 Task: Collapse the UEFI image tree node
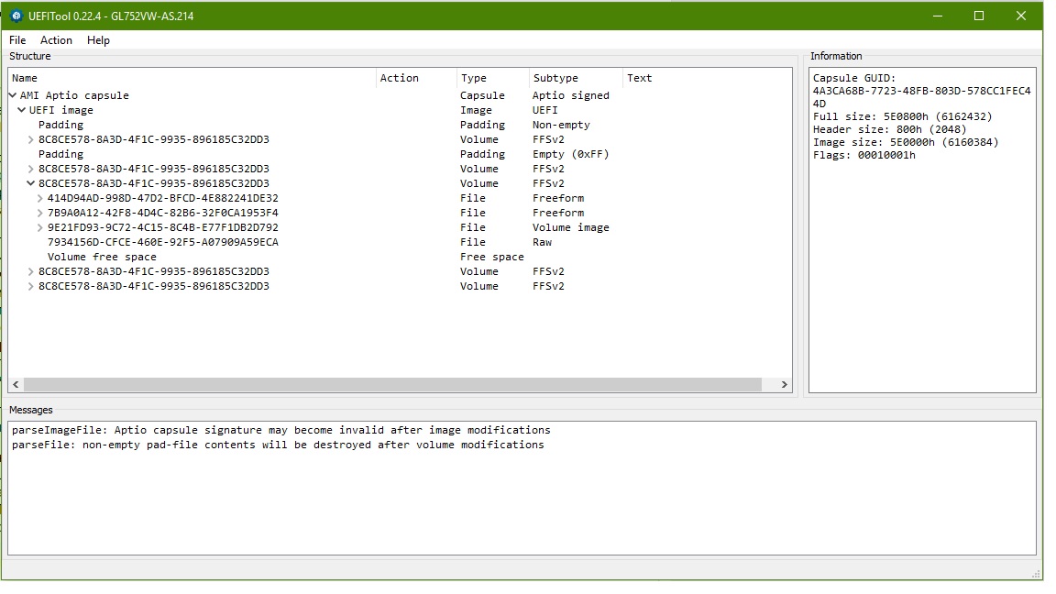[22, 110]
